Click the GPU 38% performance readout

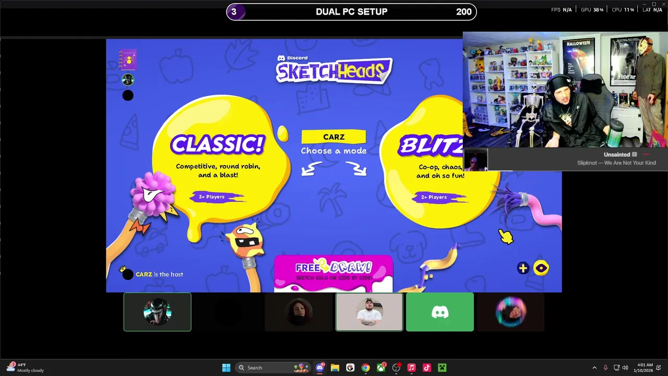pyautogui.click(x=592, y=10)
